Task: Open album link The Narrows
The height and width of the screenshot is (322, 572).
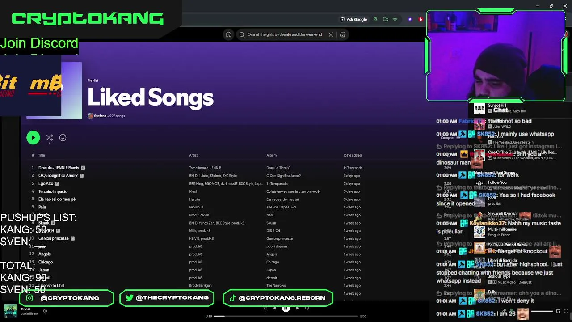Action: [276, 285]
